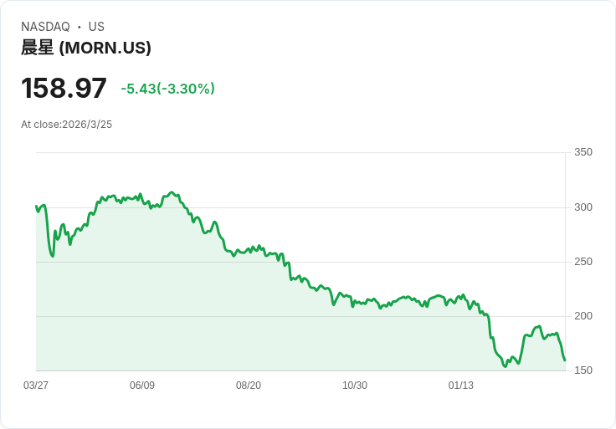Click the 01/13 date axis label
This screenshot has width=616, height=429.
[461, 386]
